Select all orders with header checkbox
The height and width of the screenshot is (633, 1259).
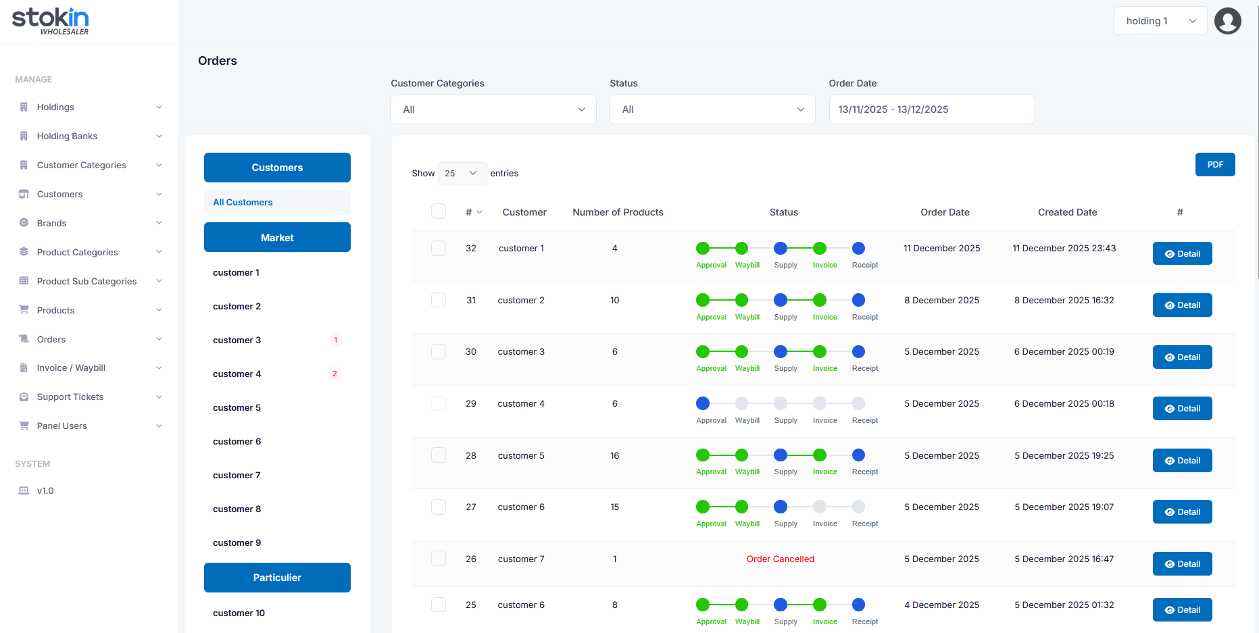[439, 211]
